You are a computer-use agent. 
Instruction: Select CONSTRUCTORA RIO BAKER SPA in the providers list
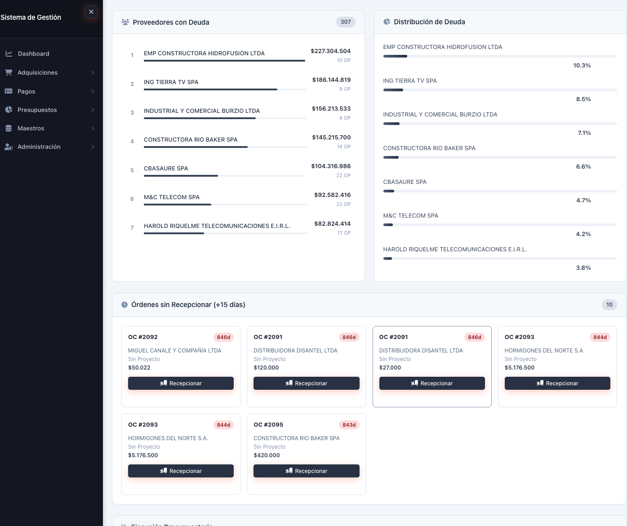click(191, 139)
